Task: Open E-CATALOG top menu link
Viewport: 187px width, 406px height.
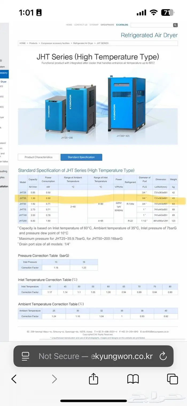Action: [122, 25]
